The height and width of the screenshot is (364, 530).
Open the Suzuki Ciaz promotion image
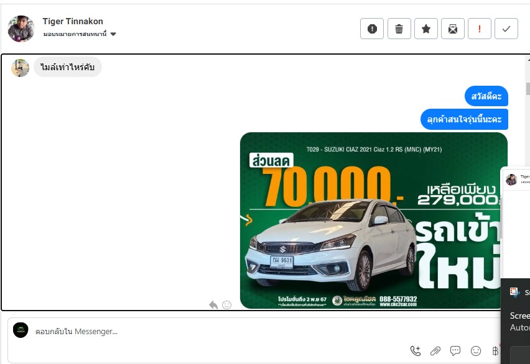point(373,221)
